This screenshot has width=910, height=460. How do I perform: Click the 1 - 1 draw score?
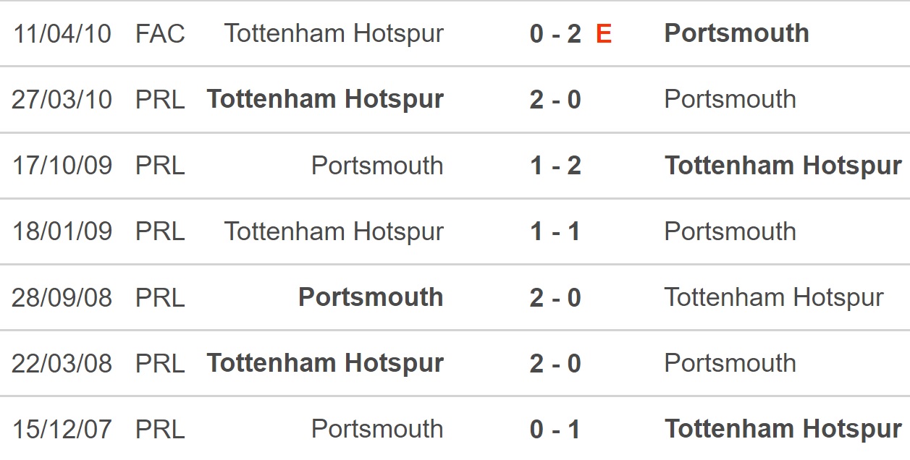(555, 231)
